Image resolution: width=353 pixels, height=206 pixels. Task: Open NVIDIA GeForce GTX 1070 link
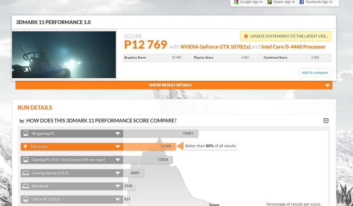pos(215,47)
